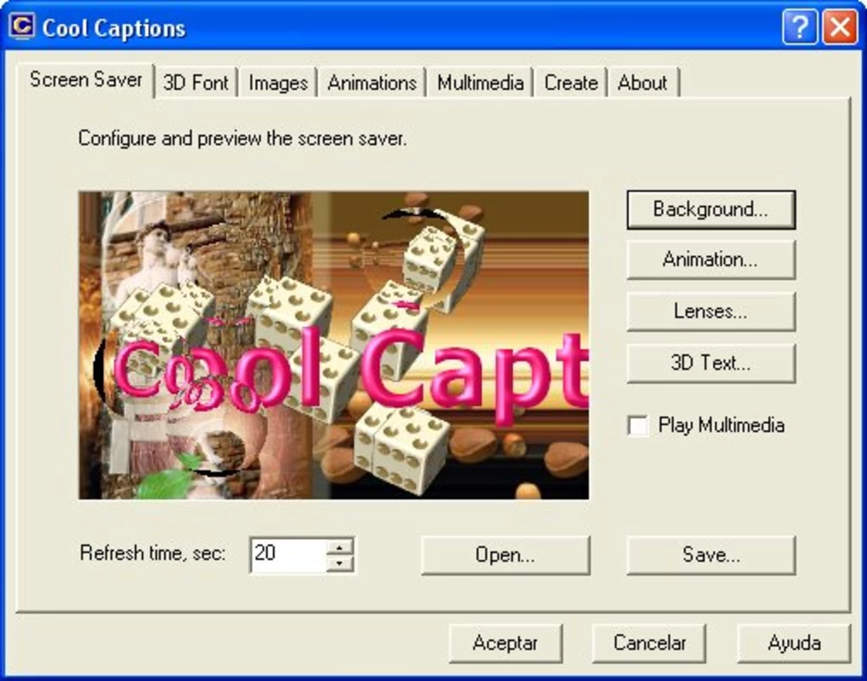
Task: Click the screen saver preview image
Action: pyautogui.click(x=334, y=346)
